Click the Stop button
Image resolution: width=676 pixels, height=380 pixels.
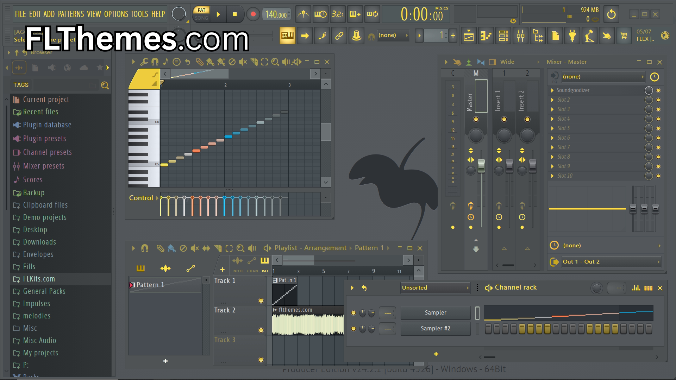point(235,14)
